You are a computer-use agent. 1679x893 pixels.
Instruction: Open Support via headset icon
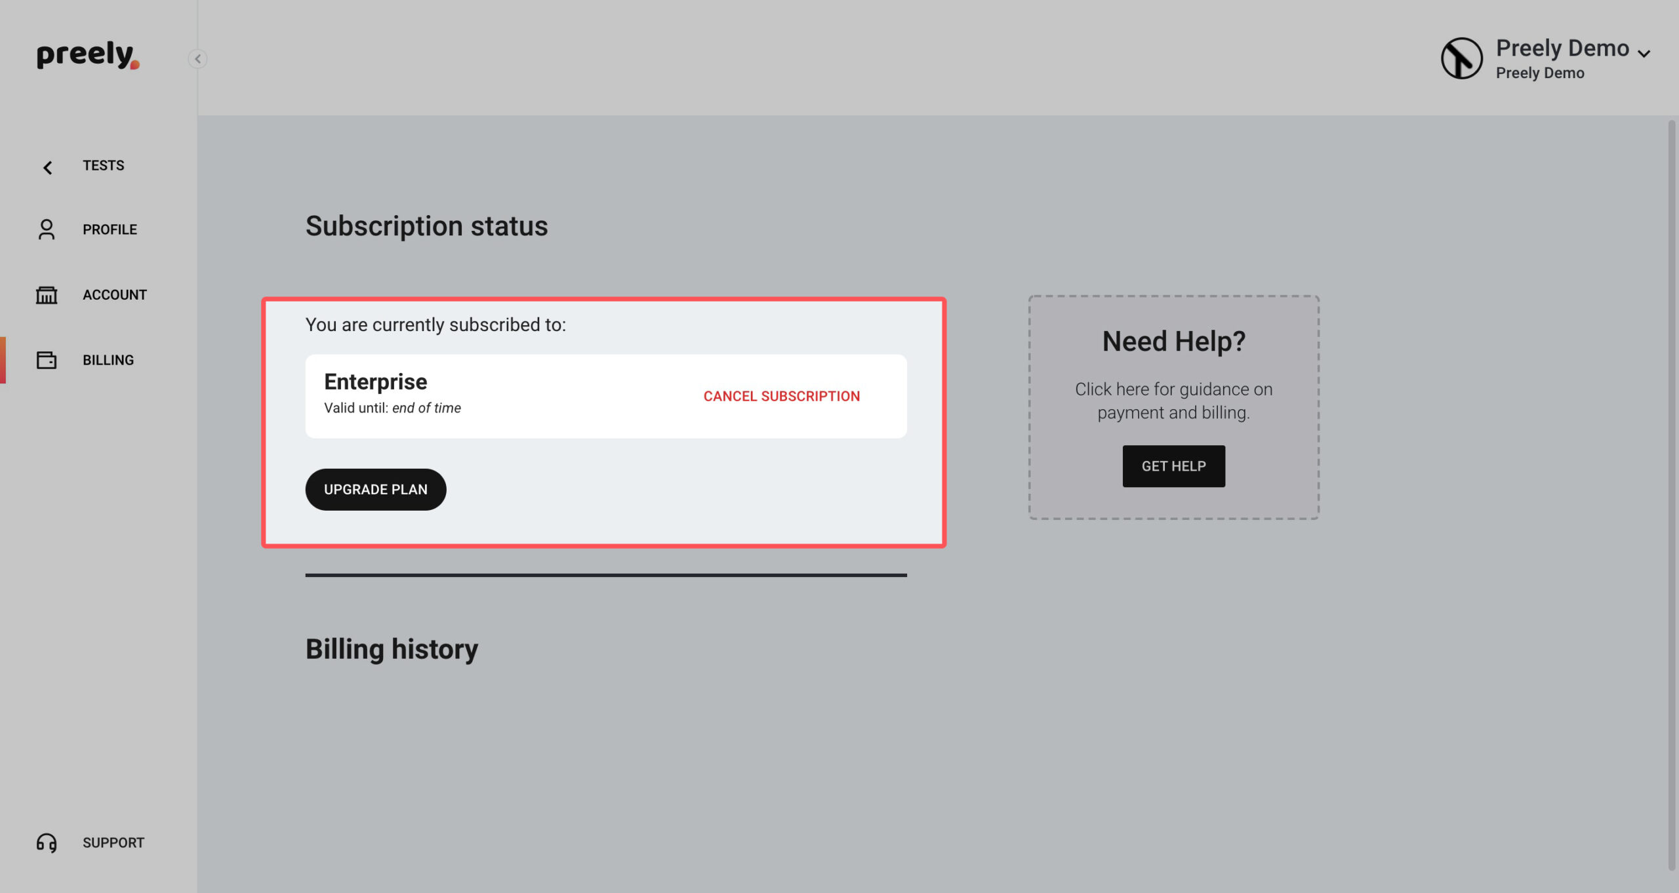47,843
